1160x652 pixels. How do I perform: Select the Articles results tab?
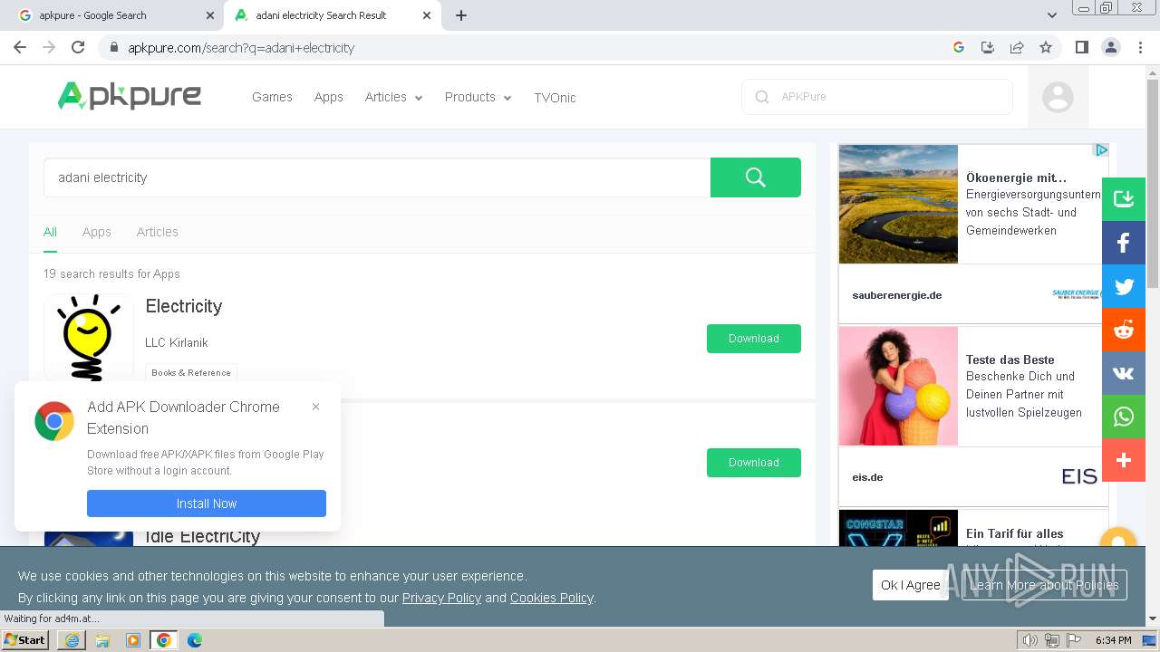157,232
